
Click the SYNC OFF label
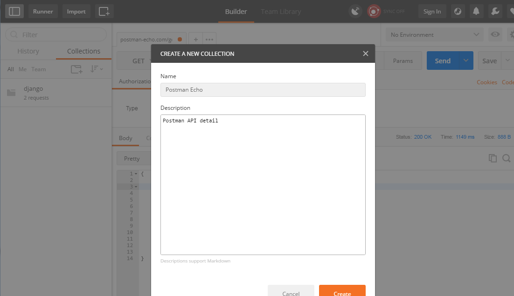tap(394, 12)
